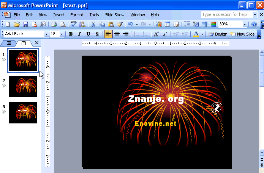Viewport: 264px width, 173px height.
Task: Send the presentation as an e-mail attachment
Action: coord(43,24)
